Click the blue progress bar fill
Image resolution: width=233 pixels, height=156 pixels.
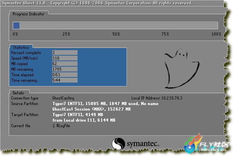click(16, 26)
